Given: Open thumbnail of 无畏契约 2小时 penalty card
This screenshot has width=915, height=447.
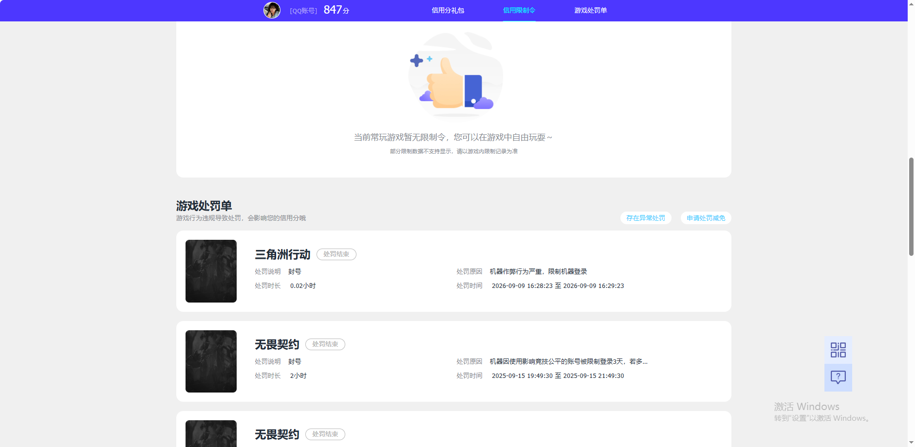Looking at the screenshot, I should pos(211,361).
